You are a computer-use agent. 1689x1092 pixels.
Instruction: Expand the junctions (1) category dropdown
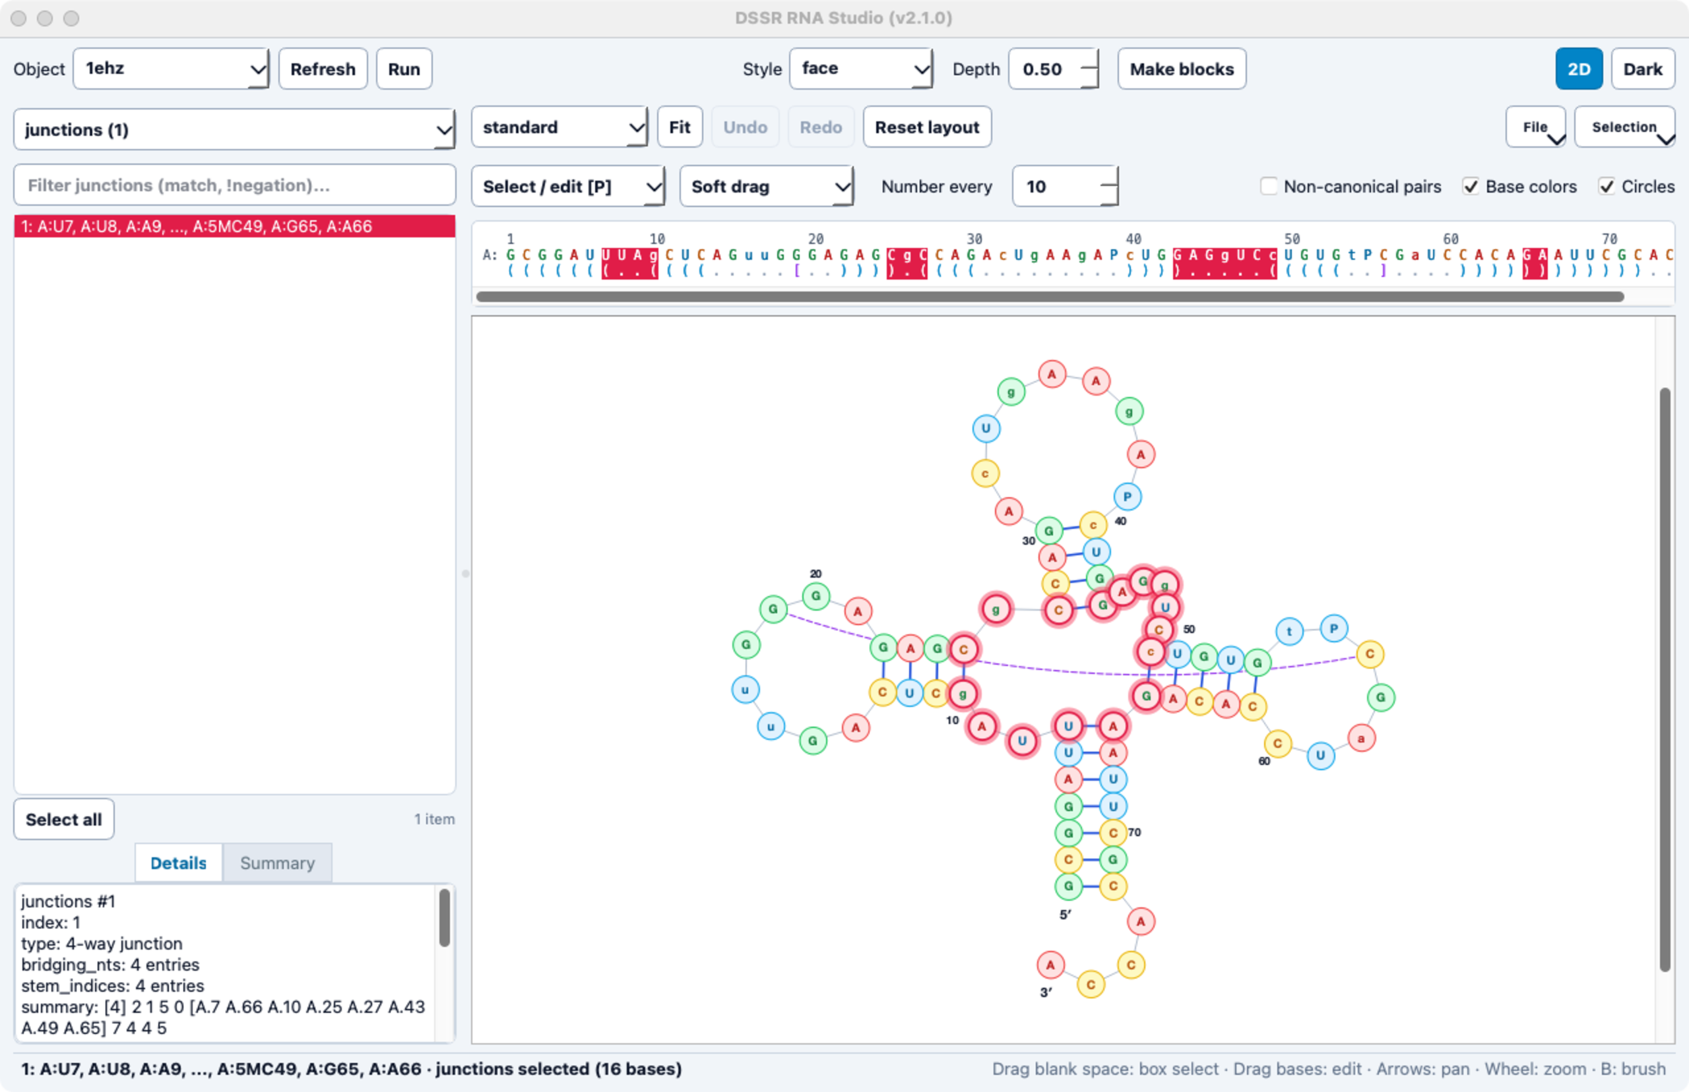234,130
